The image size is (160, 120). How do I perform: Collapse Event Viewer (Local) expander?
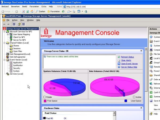point(5,60)
